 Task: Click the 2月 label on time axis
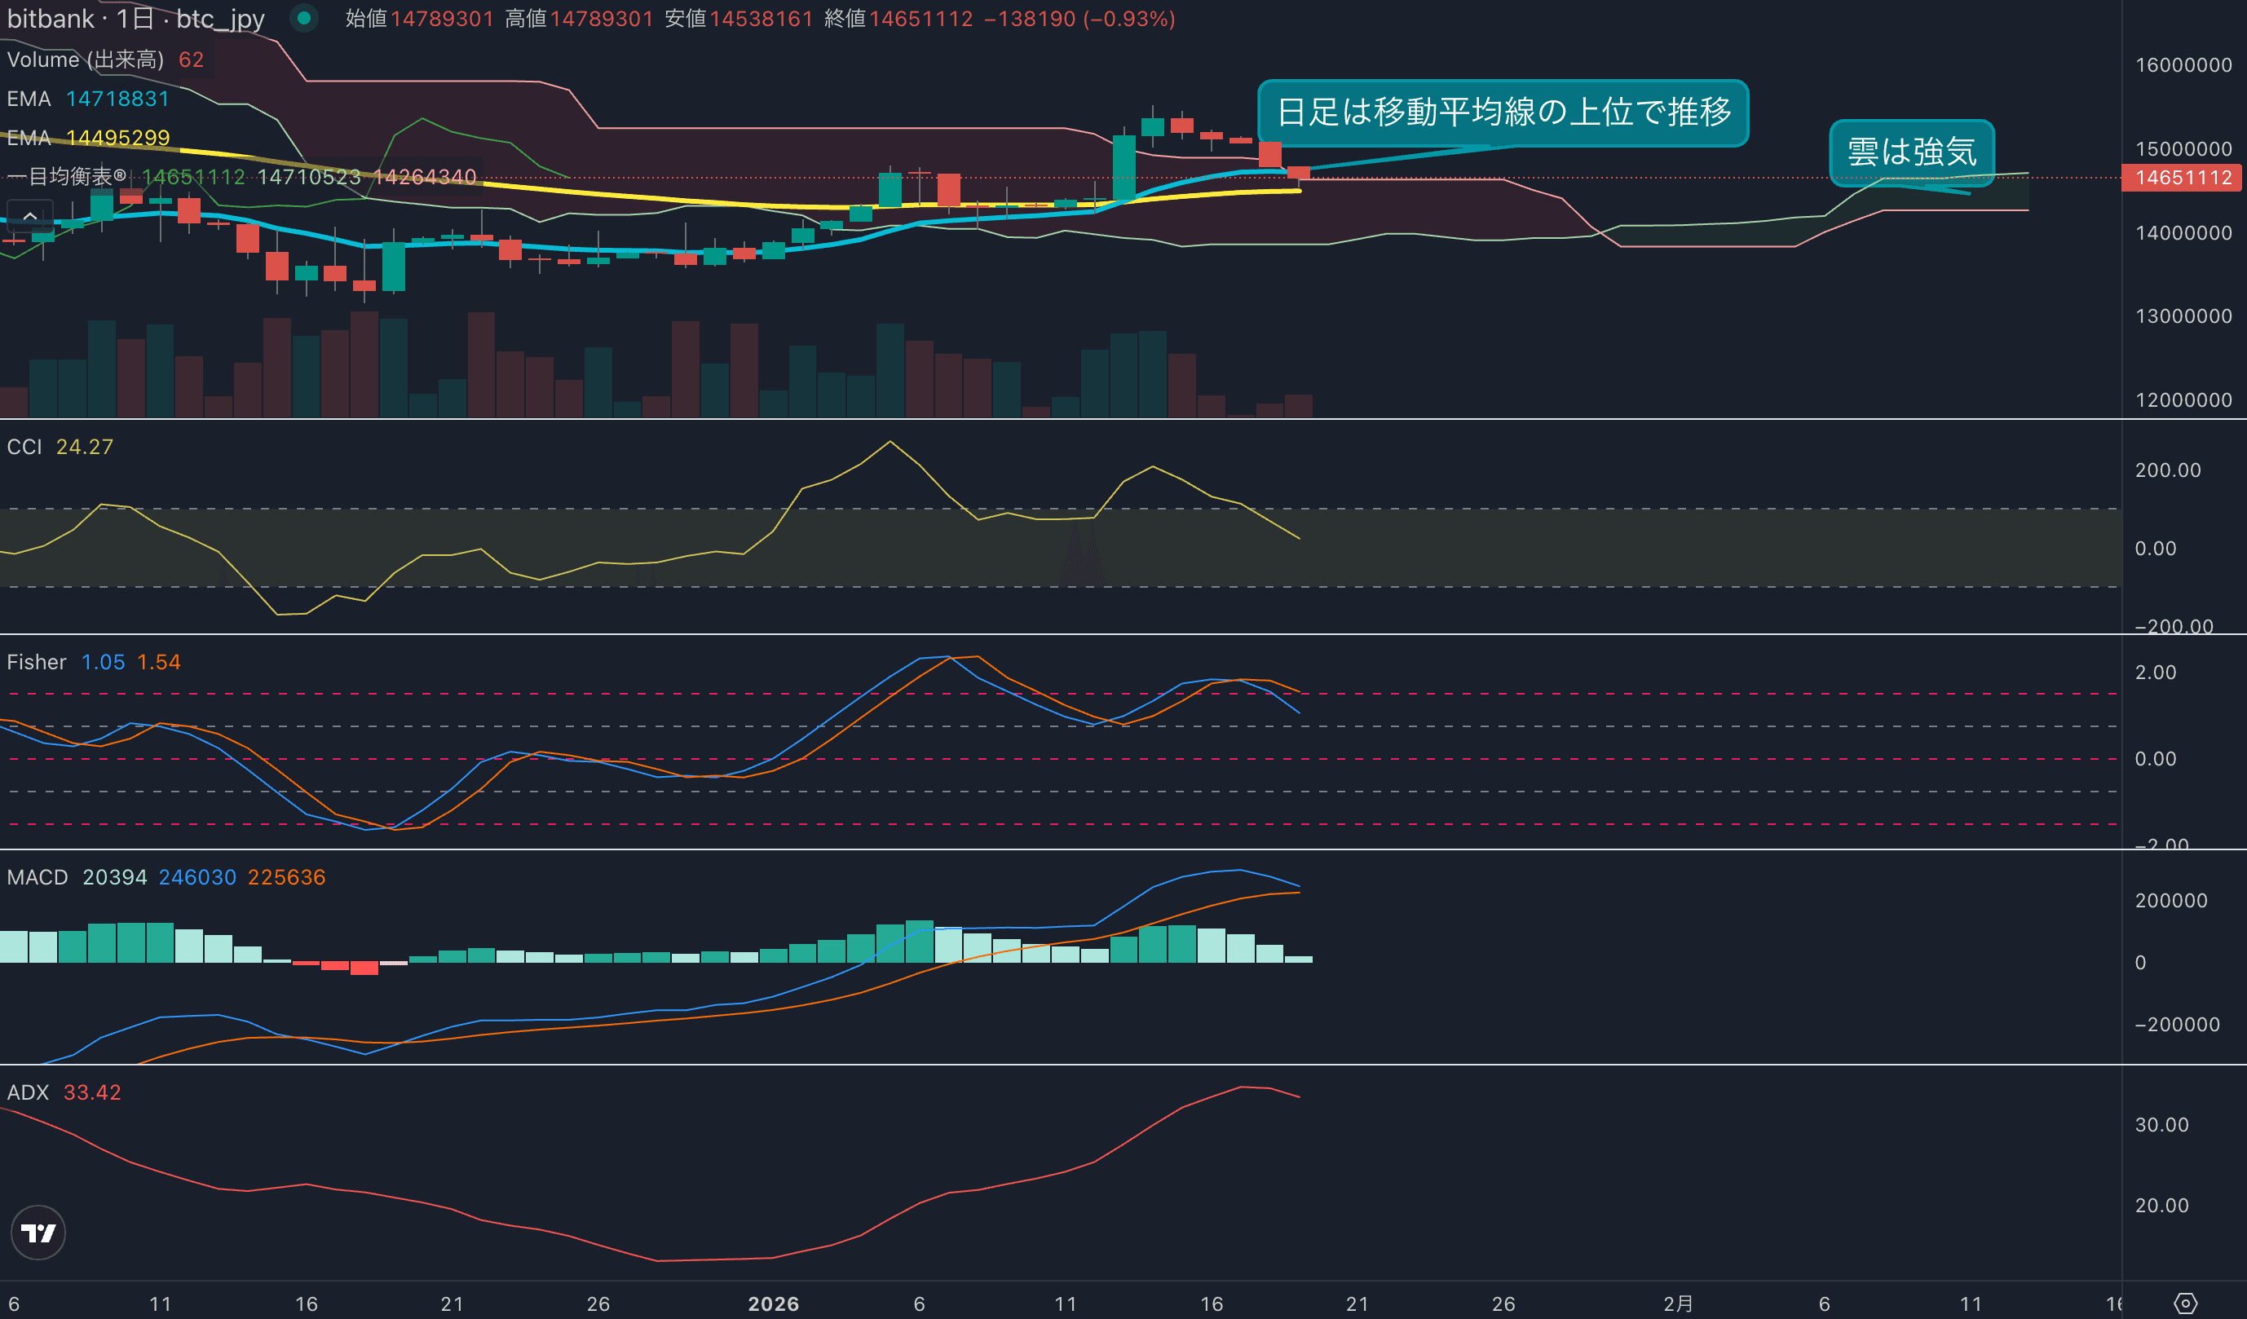coord(1677,1304)
